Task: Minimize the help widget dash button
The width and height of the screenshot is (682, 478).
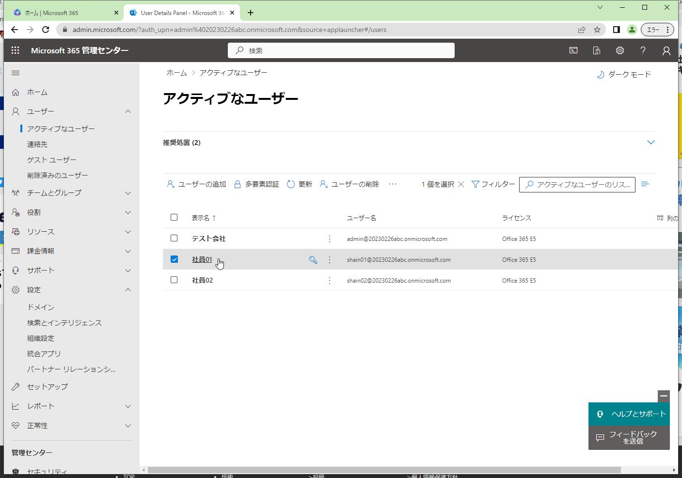Action: click(664, 396)
